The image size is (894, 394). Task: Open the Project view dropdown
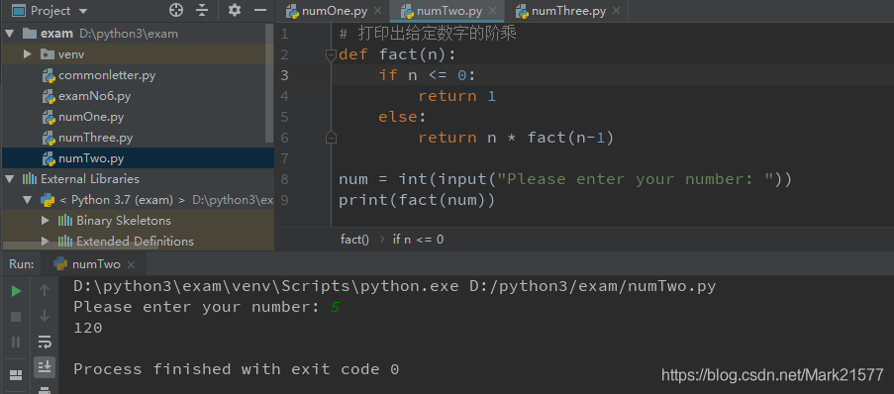pyautogui.click(x=83, y=11)
